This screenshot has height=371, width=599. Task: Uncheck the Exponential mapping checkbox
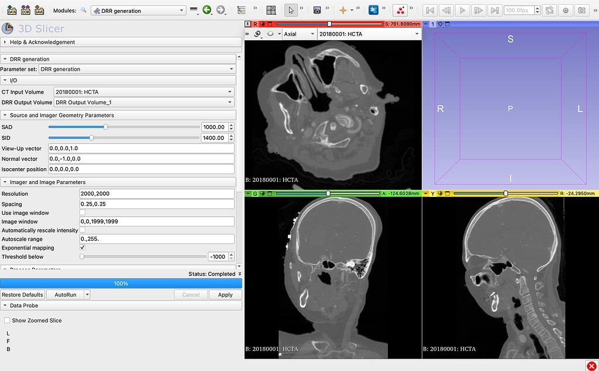(x=82, y=248)
